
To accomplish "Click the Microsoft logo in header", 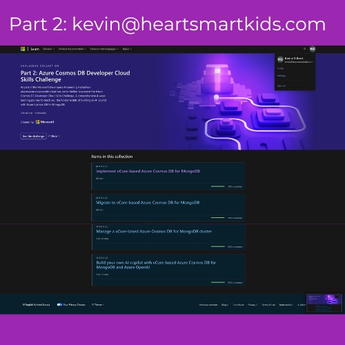I will pos(23,49).
